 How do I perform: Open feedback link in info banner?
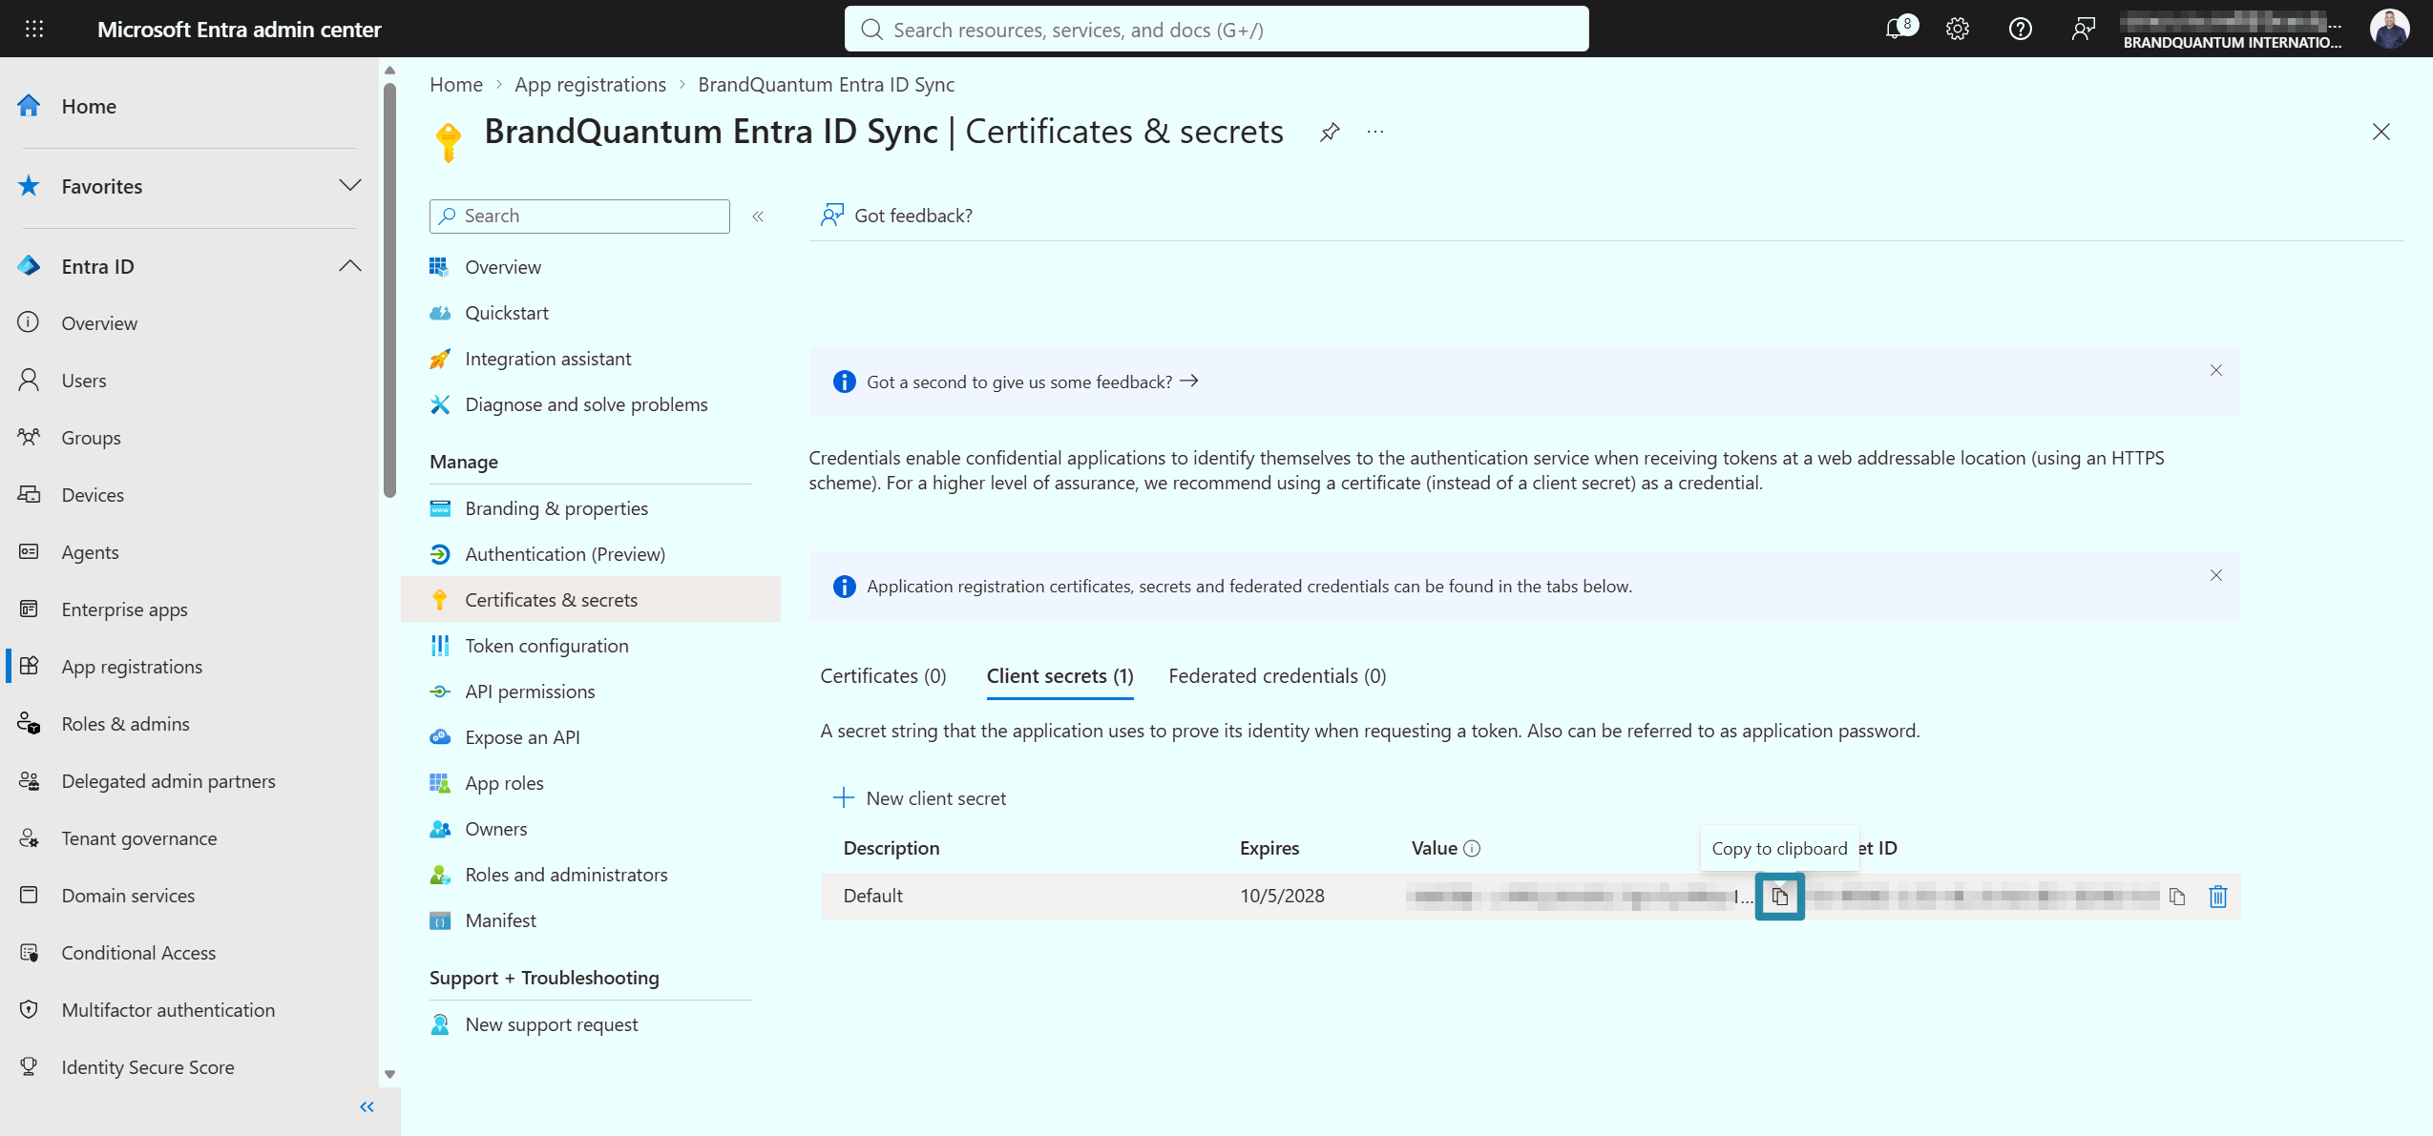[1033, 382]
